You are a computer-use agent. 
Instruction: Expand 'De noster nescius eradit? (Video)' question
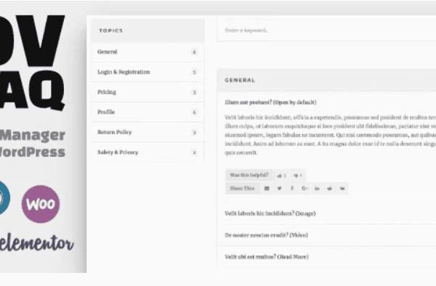266,235
